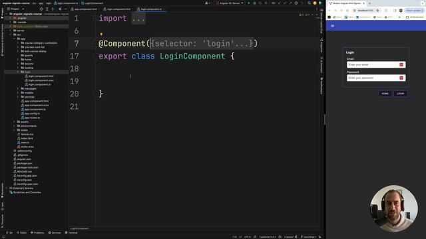Open the Project view dropdown
The image size is (426, 239).
[15, 9]
